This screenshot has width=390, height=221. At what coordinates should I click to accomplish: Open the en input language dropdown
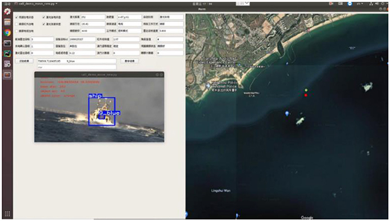tap(360, 4)
